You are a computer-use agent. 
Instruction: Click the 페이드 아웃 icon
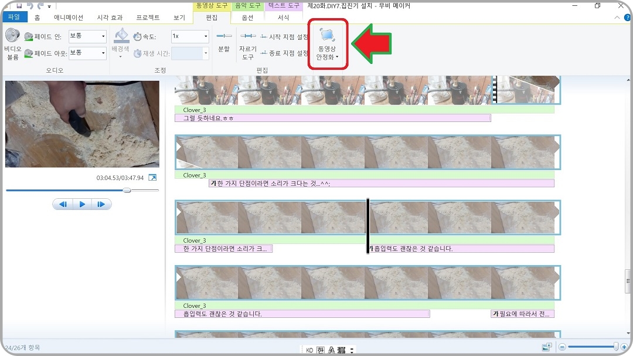[29, 53]
